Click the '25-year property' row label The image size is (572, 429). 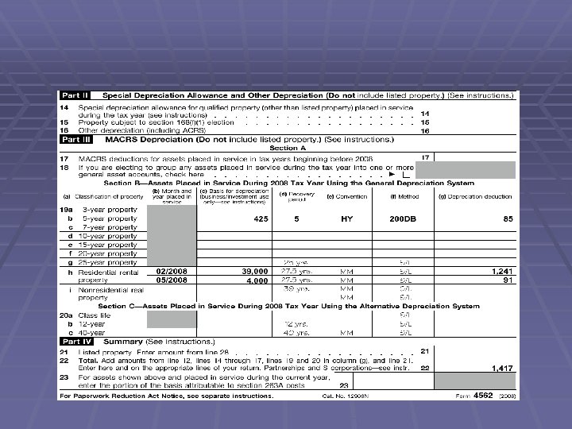pyautogui.click(x=107, y=262)
